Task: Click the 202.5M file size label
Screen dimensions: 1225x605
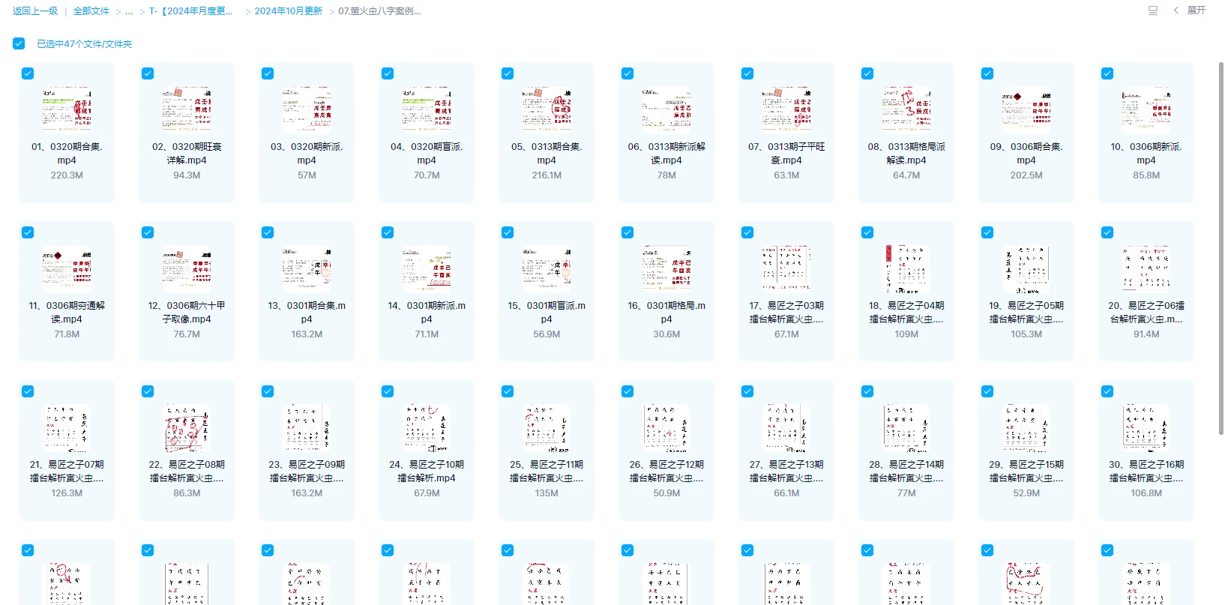Action: coord(1026,175)
